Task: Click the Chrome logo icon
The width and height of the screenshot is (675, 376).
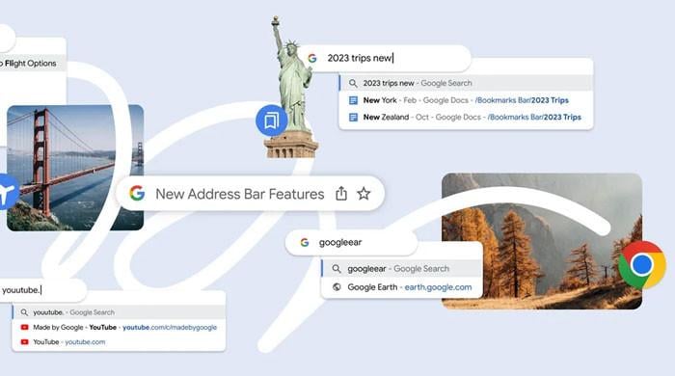Action: pyautogui.click(x=642, y=264)
